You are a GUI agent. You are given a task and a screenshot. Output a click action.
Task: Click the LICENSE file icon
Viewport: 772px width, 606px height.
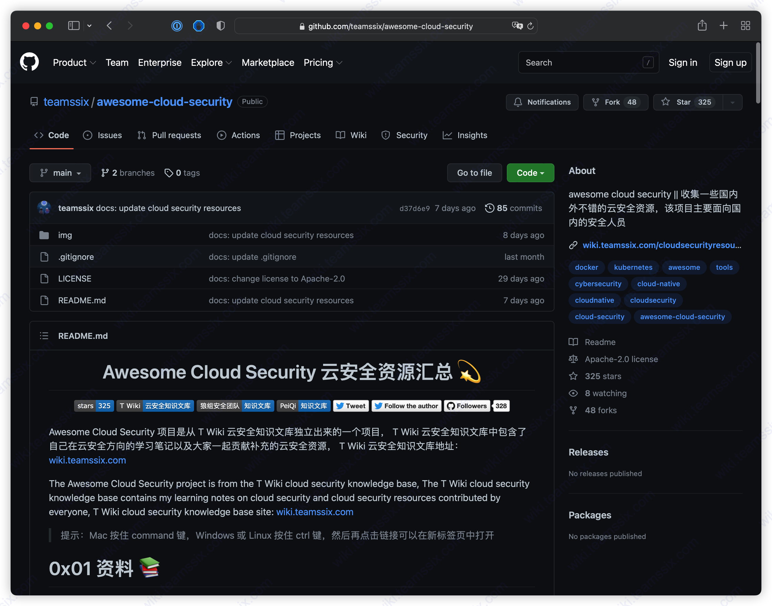click(44, 279)
